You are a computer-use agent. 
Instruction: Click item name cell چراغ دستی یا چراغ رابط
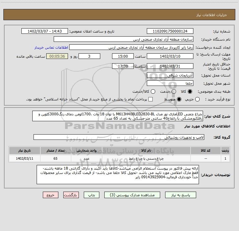pyautogui.click(x=146, y=158)
